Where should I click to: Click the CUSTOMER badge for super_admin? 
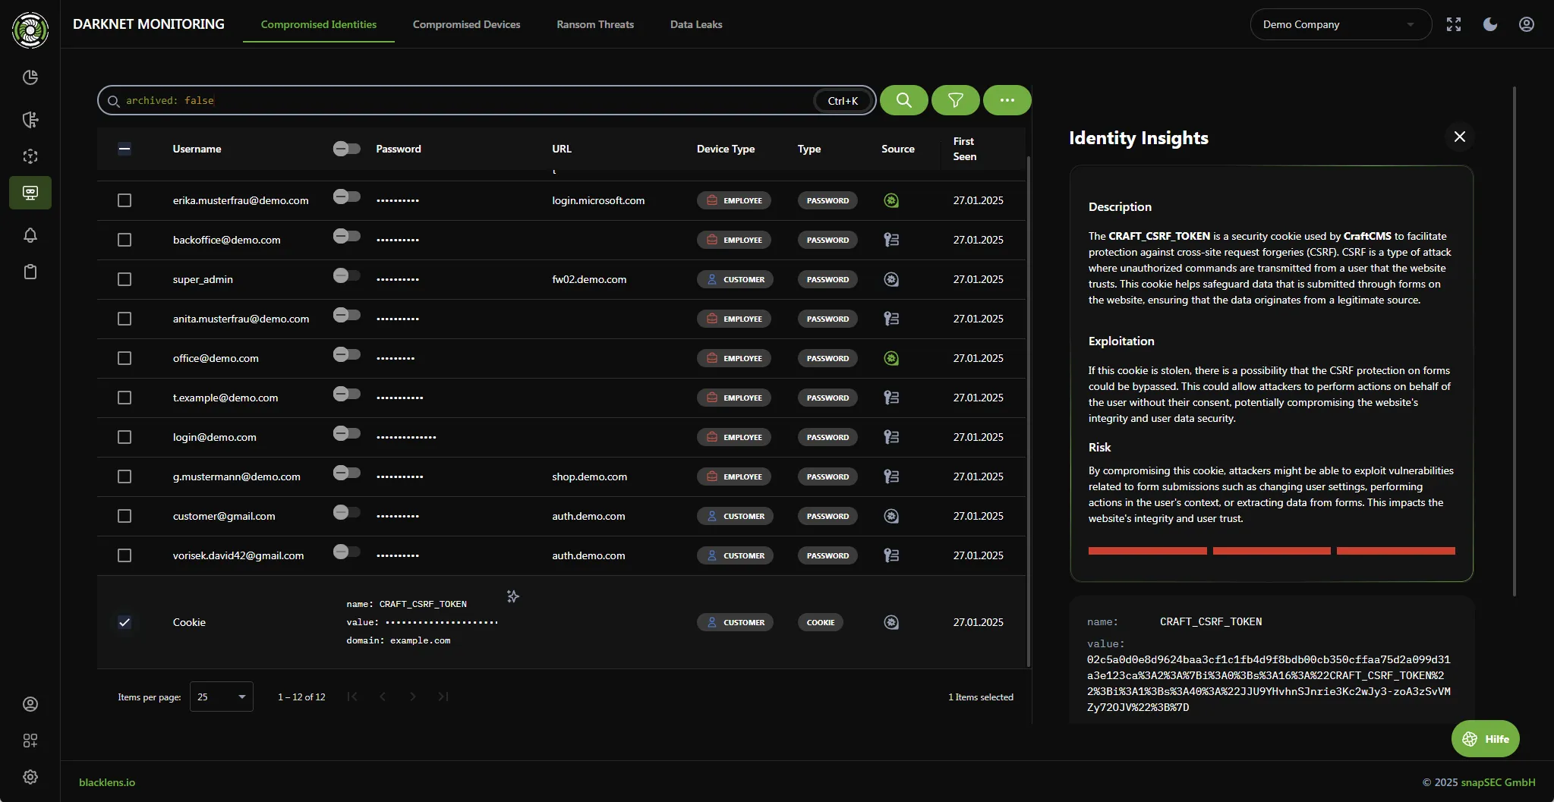[735, 279]
